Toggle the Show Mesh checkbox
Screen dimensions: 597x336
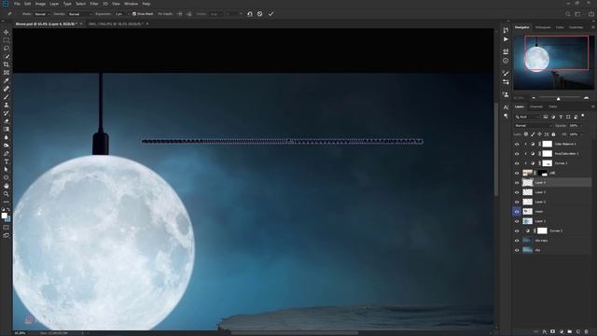(x=134, y=14)
